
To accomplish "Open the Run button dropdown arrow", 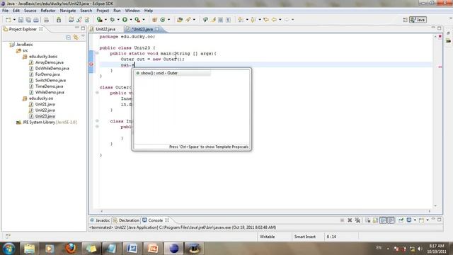I will pos(131,20).
